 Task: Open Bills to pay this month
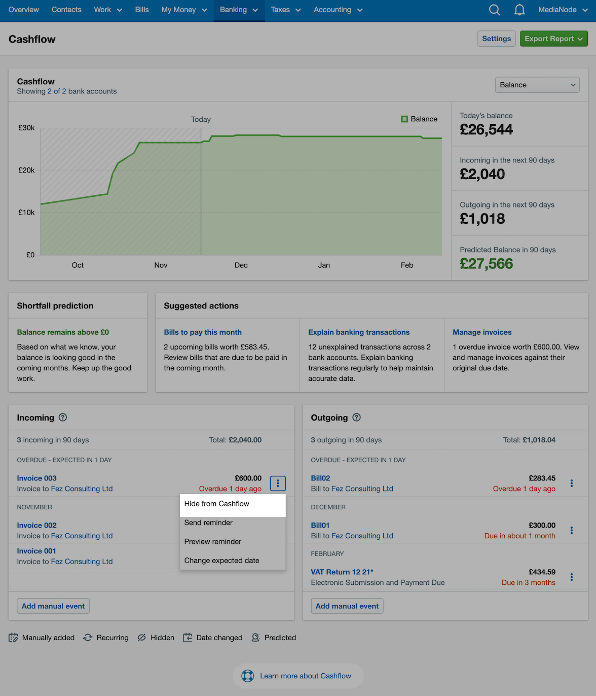[x=203, y=332]
